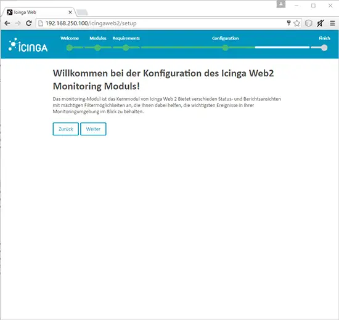Screen dimensions: 339x320
Task: Click the Weiter button
Action: [93, 129]
